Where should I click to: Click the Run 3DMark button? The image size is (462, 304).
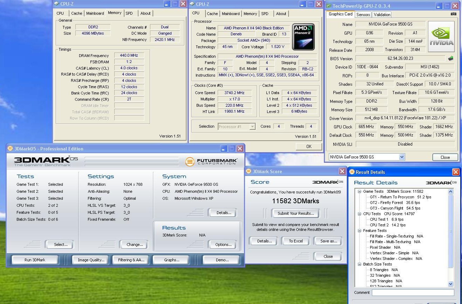[35, 260]
